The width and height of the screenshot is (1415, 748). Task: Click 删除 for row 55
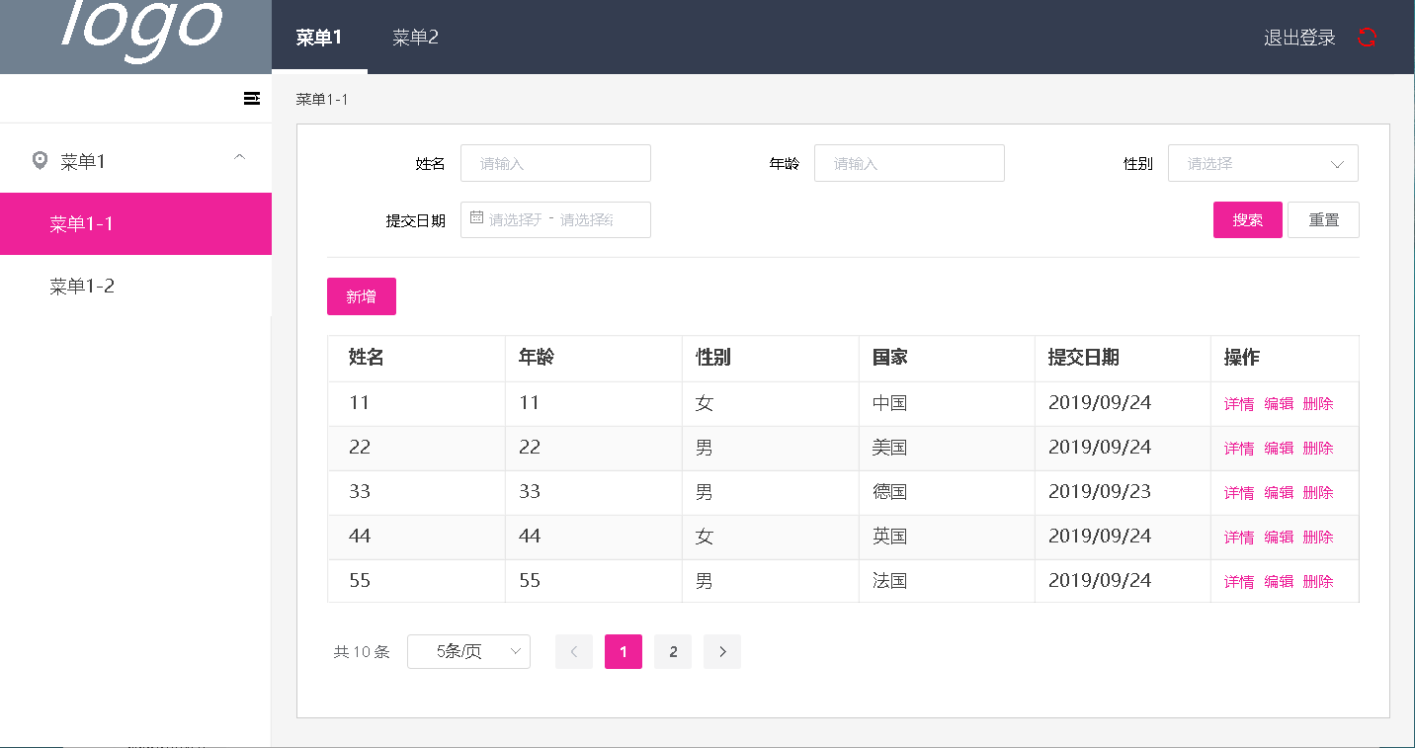(1318, 581)
